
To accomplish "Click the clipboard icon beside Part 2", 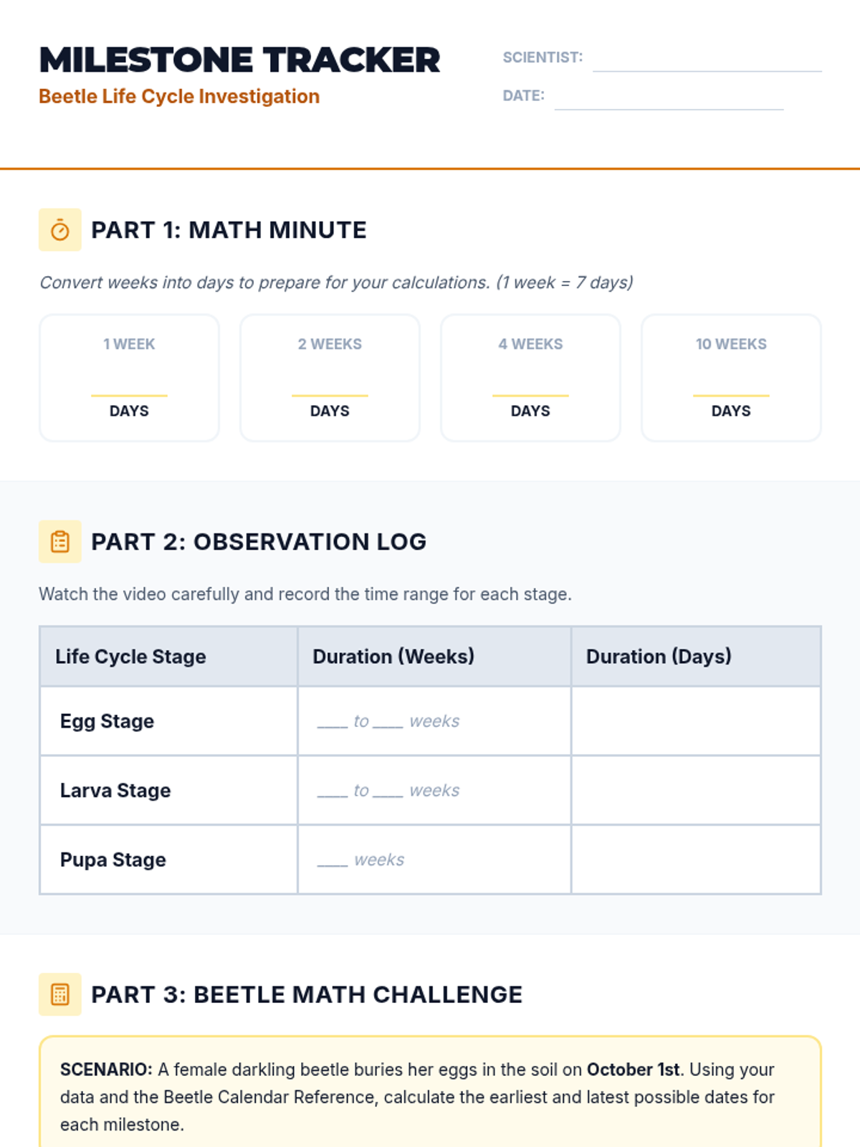I will (60, 542).
